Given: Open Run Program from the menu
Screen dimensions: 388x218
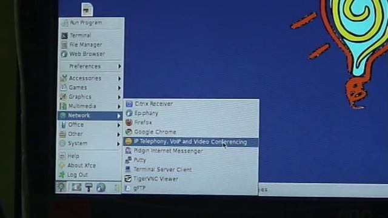Looking at the screenshot, I should click(x=91, y=23).
